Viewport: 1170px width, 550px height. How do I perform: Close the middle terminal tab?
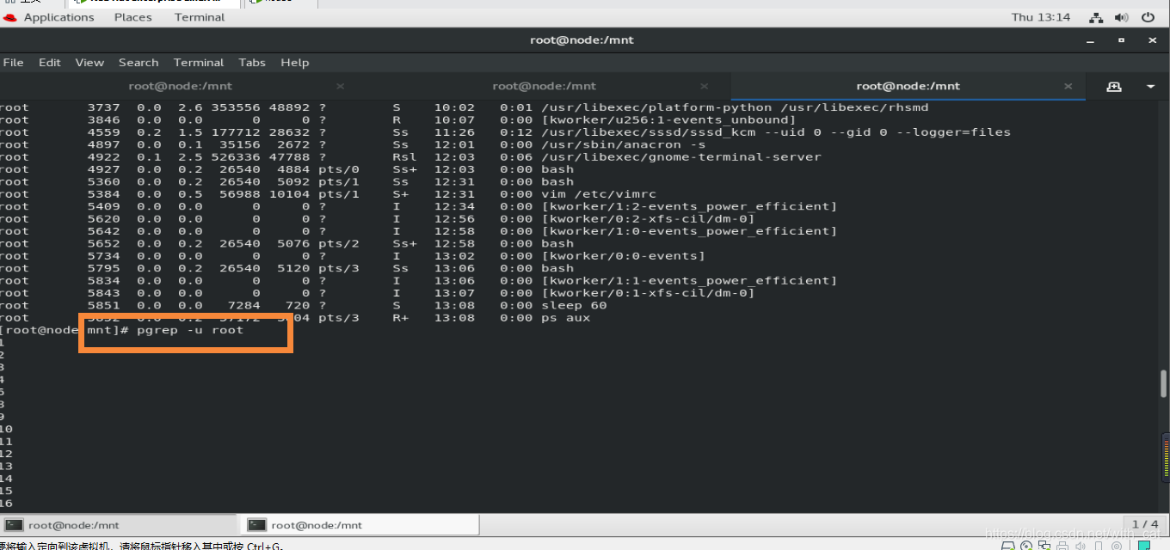[705, 86]
